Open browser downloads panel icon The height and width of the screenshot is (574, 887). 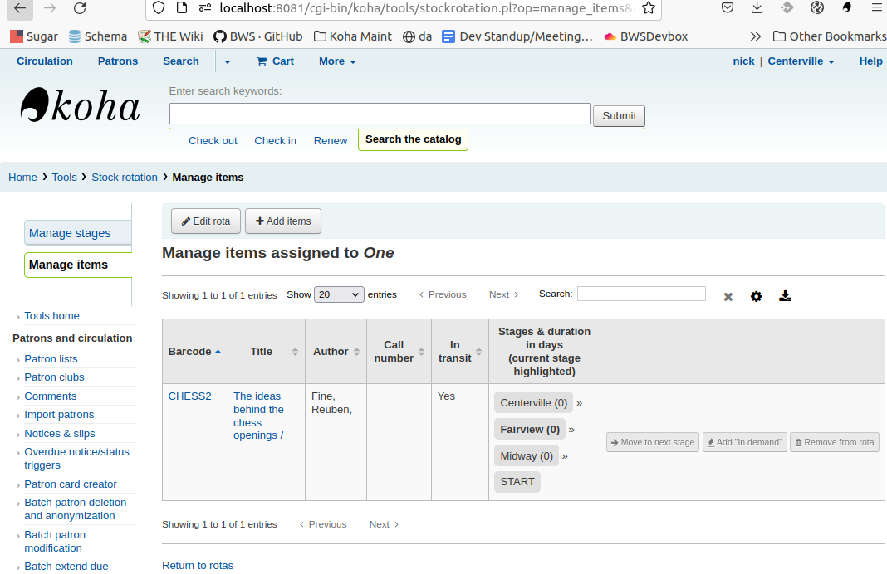click(757, 8)
